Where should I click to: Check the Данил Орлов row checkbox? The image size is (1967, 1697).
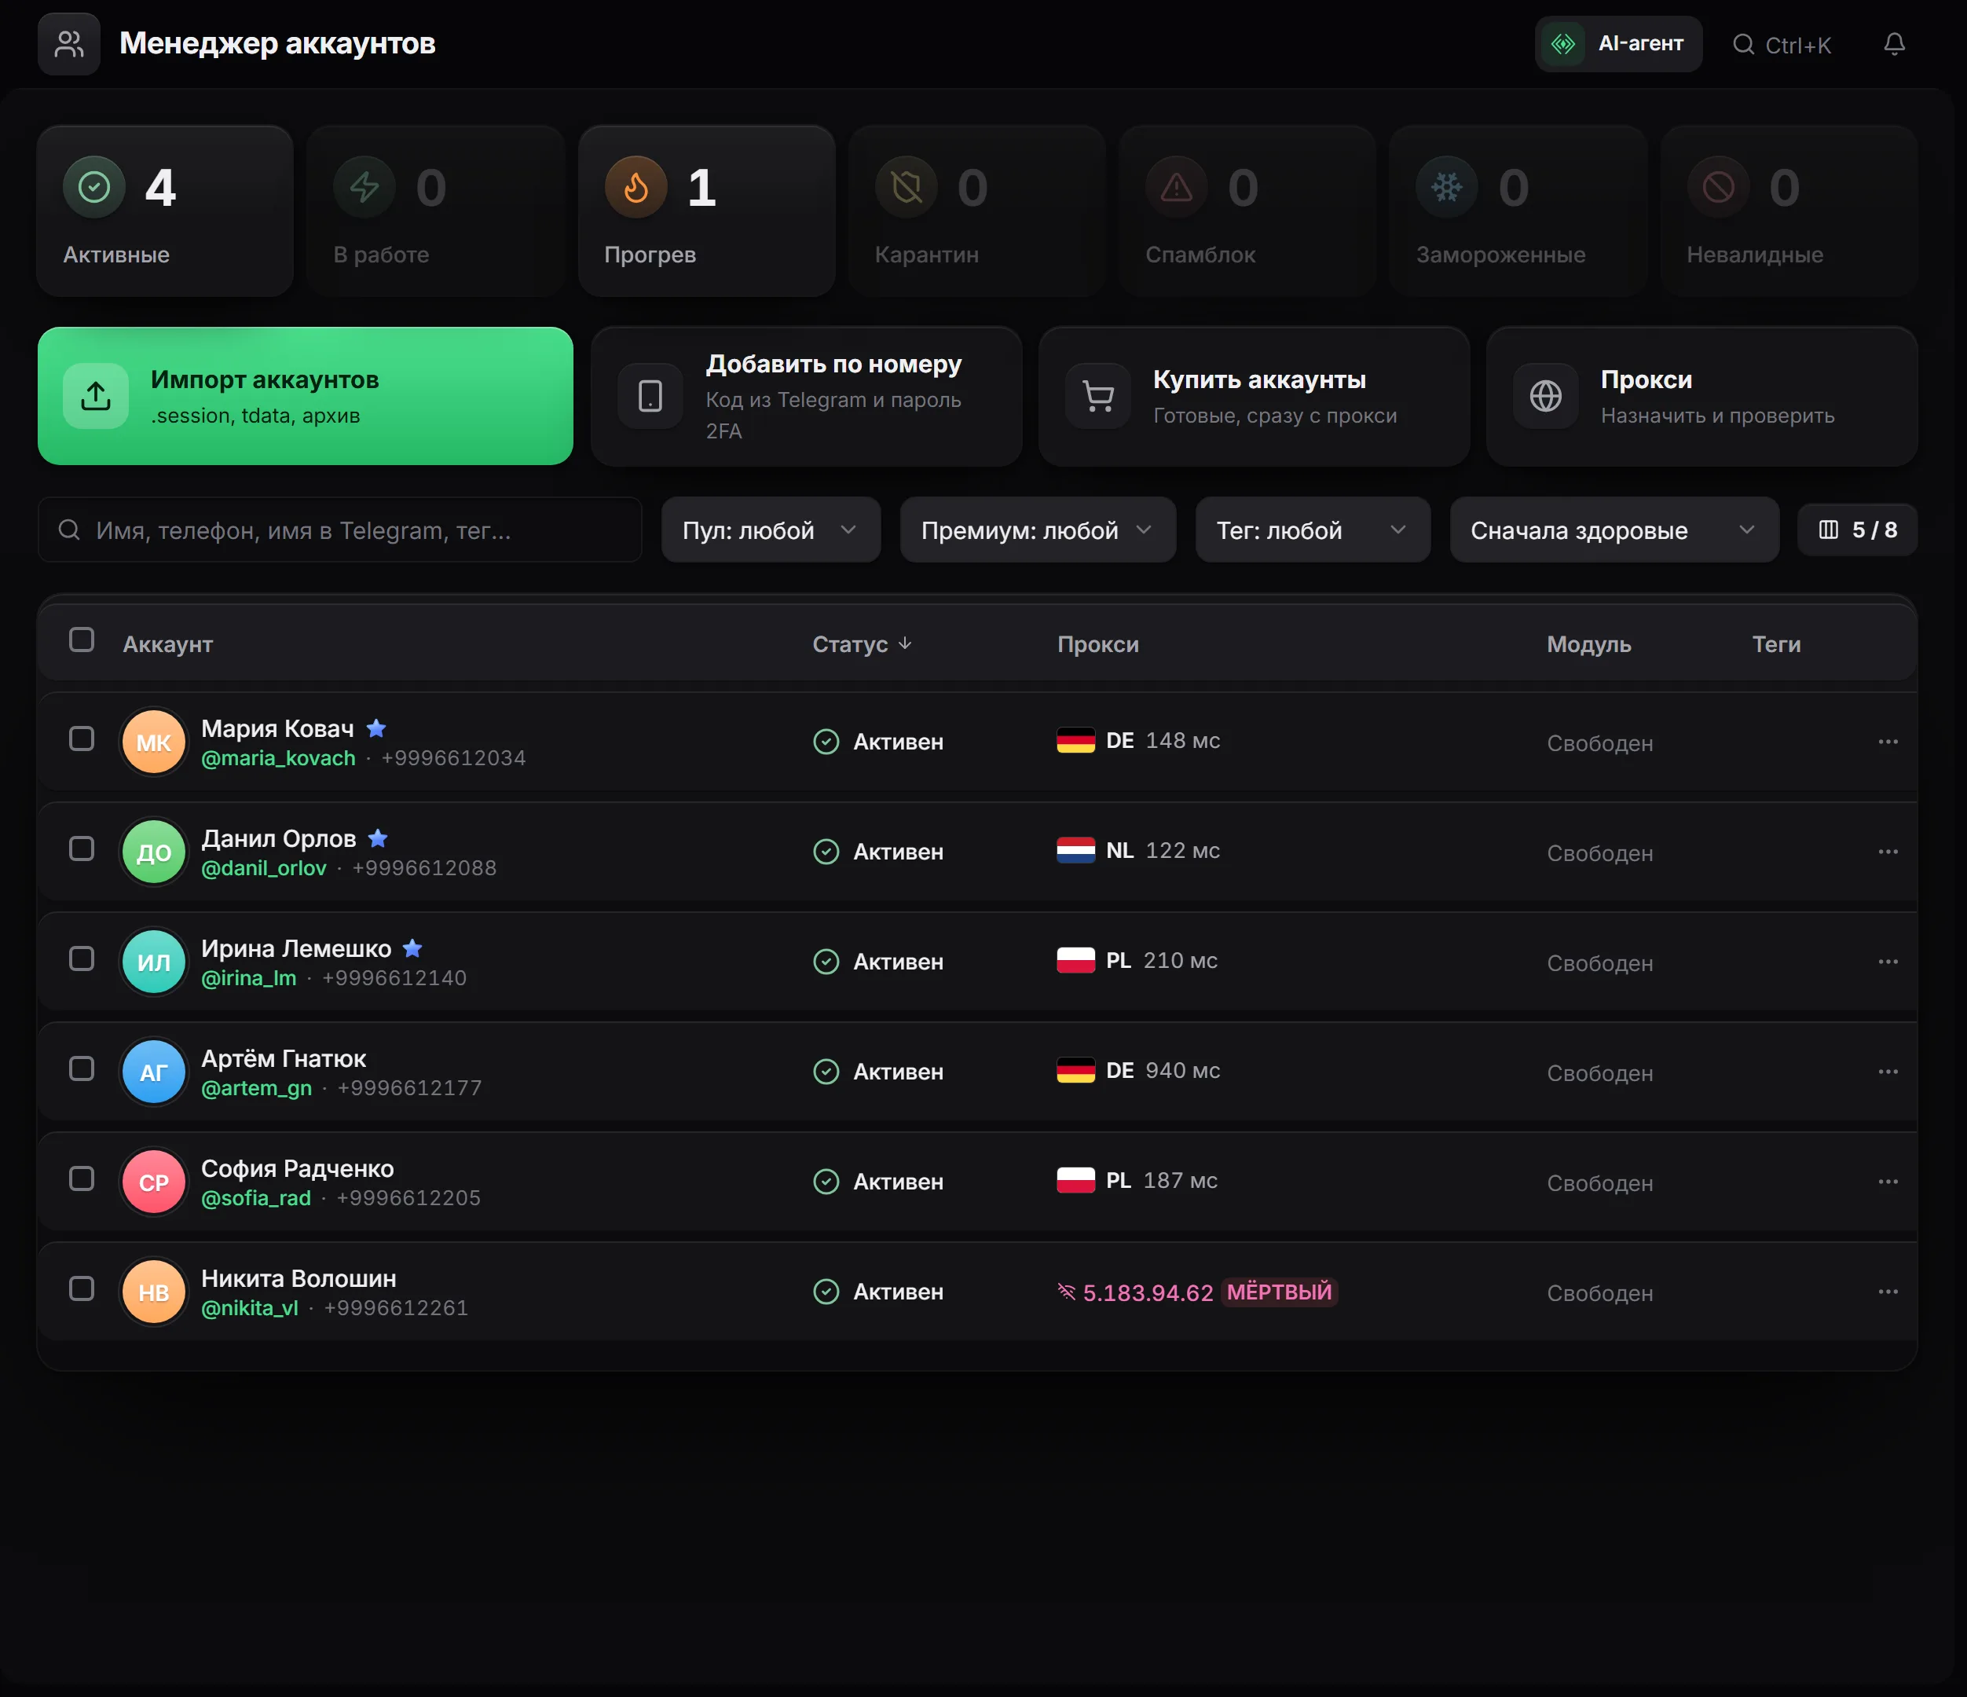pos(82,849)
